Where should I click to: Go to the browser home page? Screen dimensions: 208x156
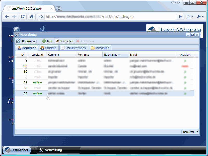tap(32, 17)
